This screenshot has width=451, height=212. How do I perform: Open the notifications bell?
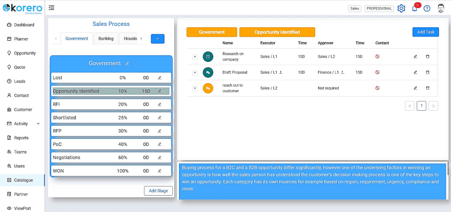[x=414, y=8]
